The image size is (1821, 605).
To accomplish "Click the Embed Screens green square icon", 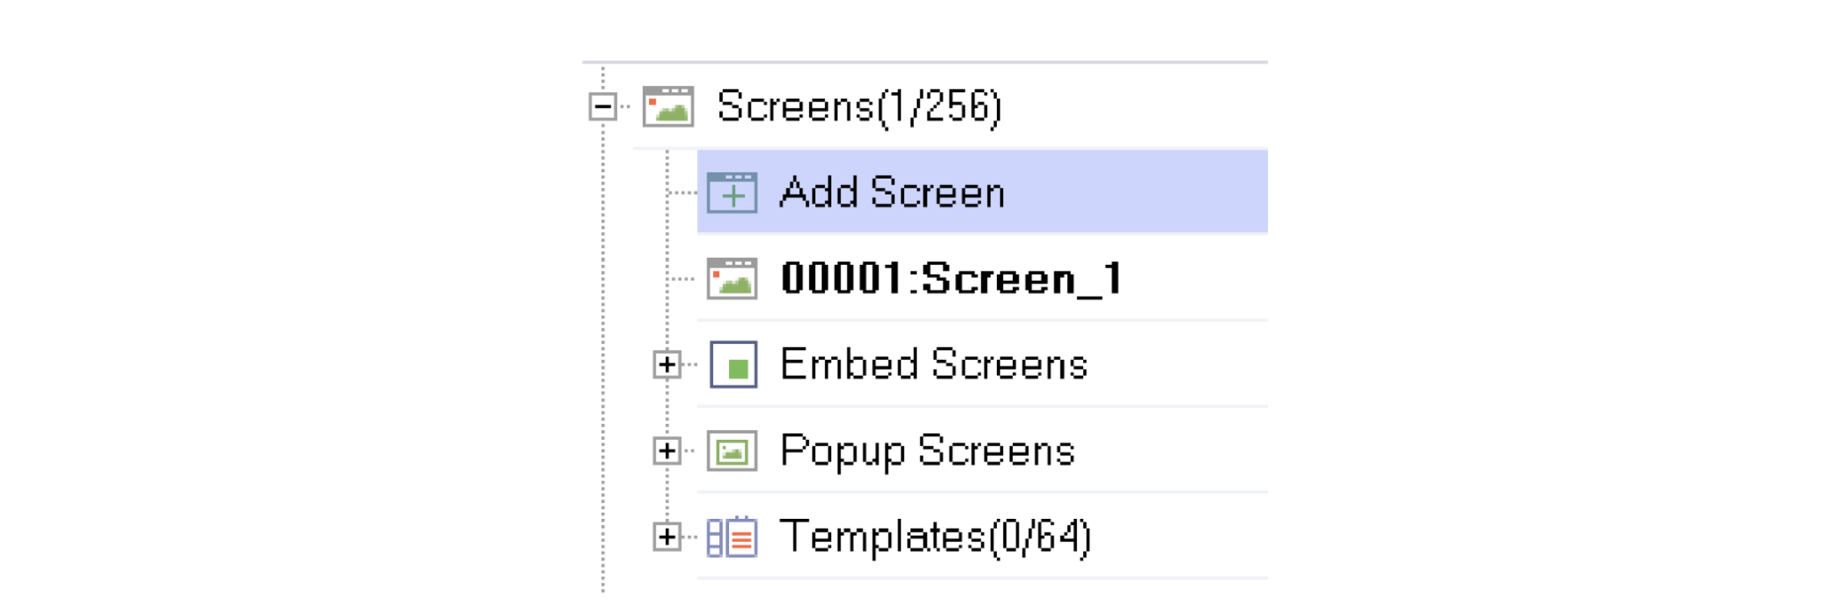I will pos(734,365).
